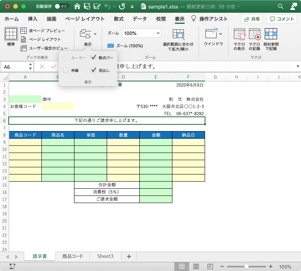Image resolution: width=301 pixels, height=271 pixels.
Task: Open the quick access toolbar customize arrow
Action: (x=132, y=7)
